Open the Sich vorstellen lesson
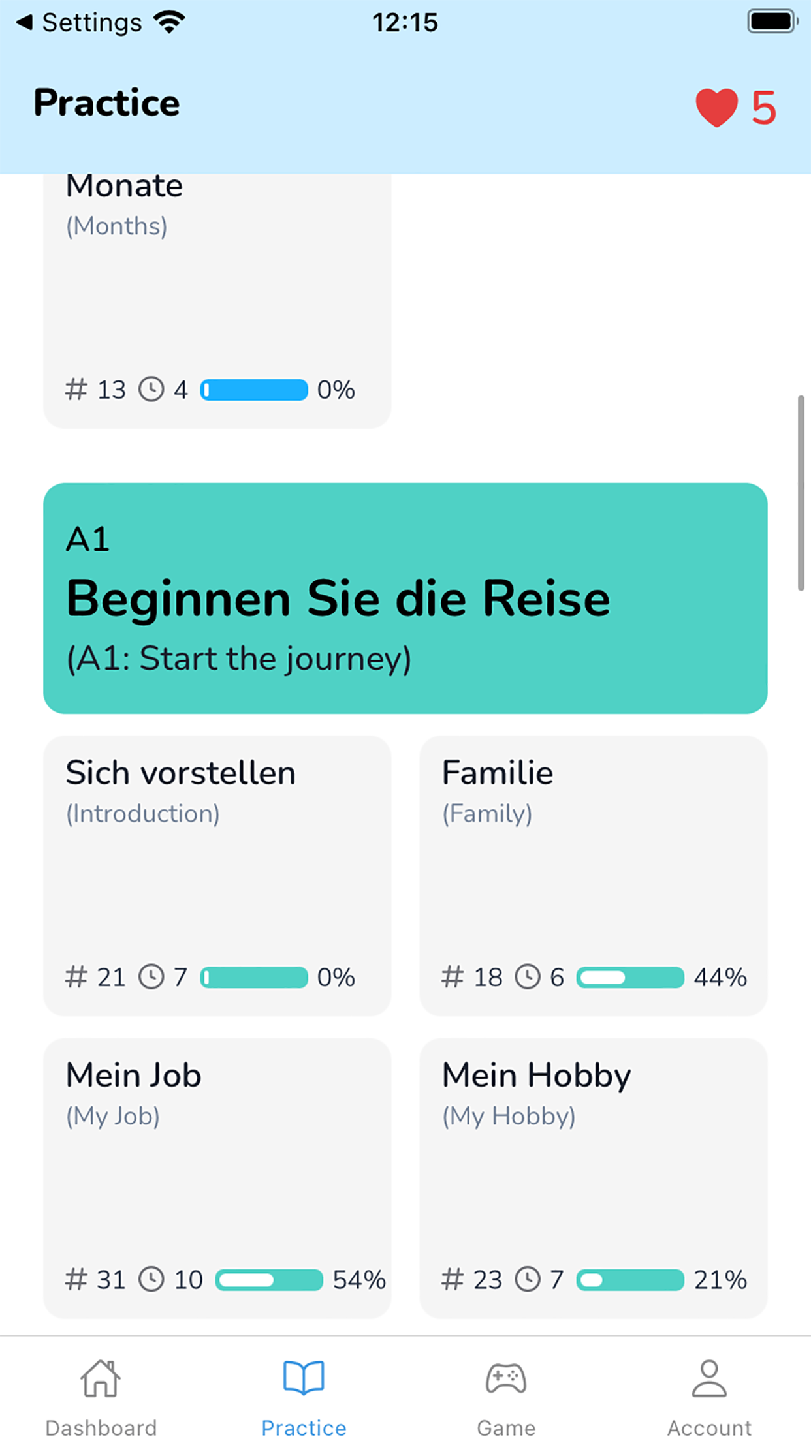811x1441 pixels. [217, 875]
